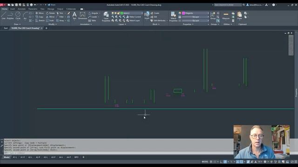Viewport: 298px width, 167px height.
Task: Select the Polyline tool
Action: 10,15
